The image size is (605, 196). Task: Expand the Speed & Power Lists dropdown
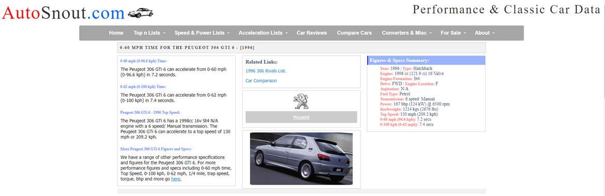[202, 33]
